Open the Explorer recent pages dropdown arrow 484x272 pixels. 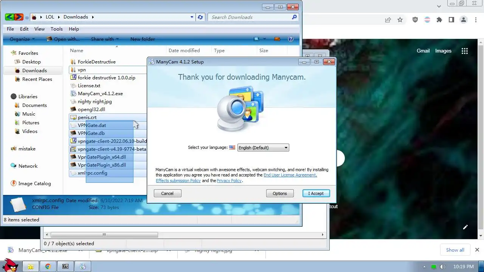click(27, 17)
